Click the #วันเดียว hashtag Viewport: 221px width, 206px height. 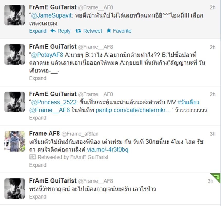(x=188, y=102)
